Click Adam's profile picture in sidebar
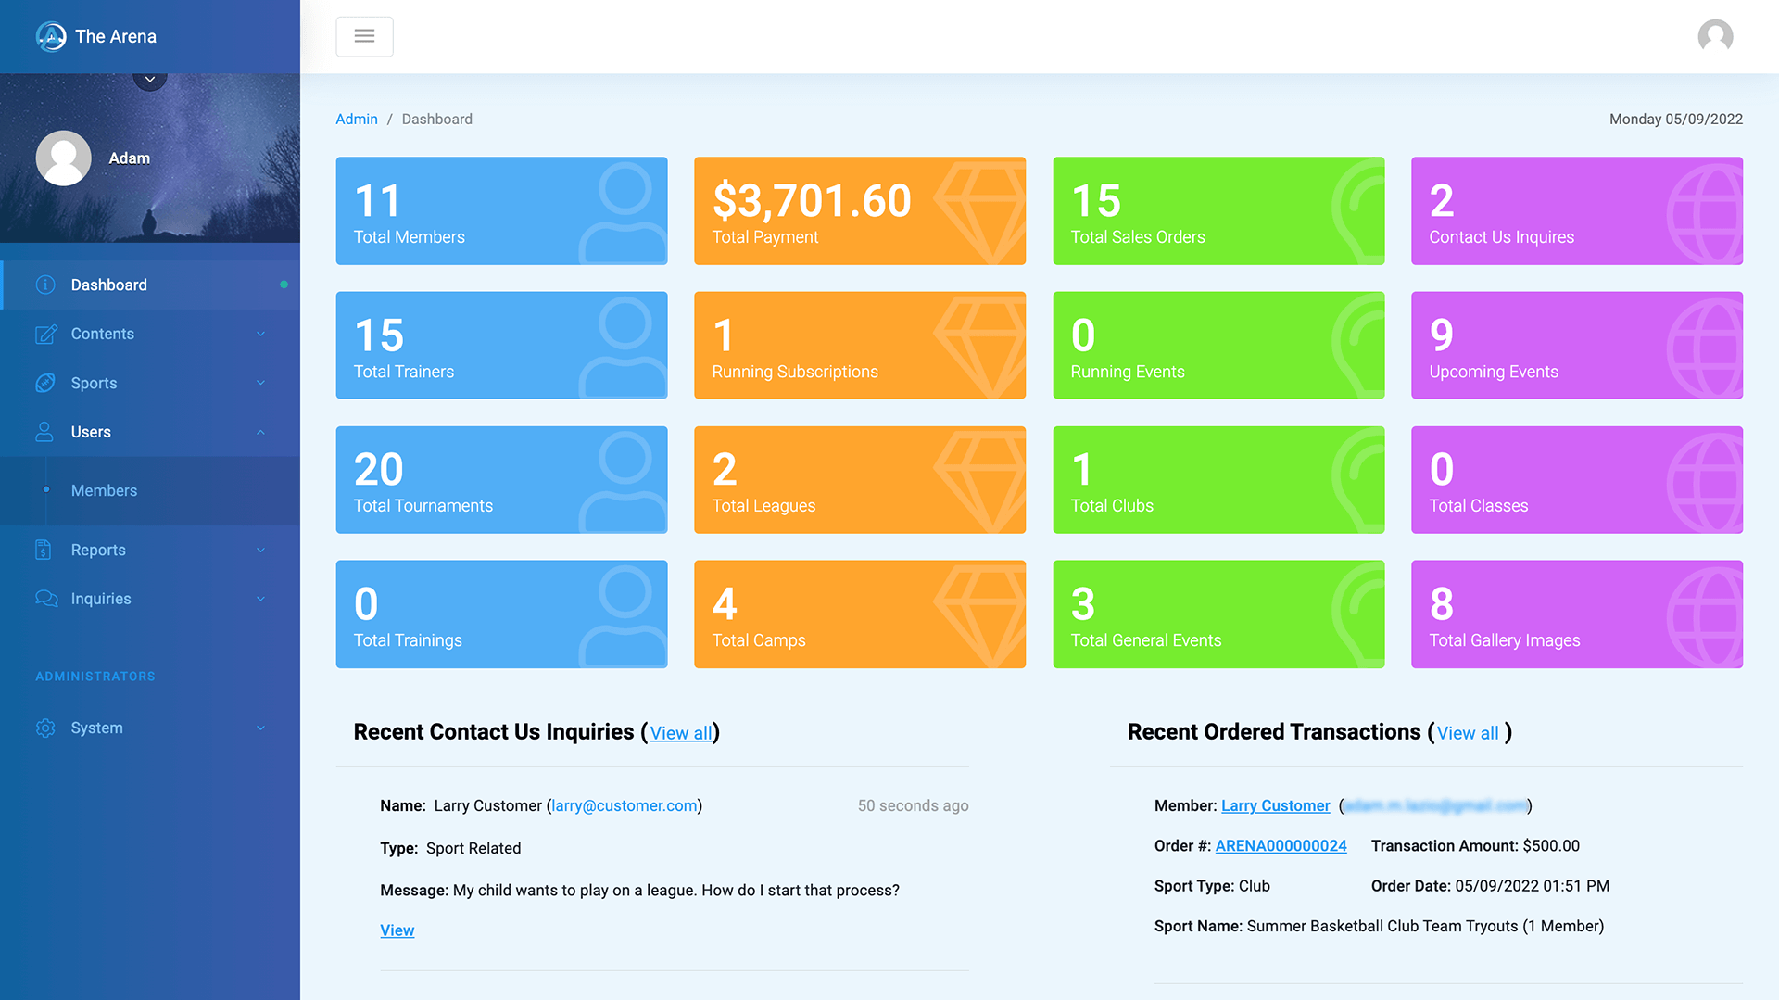 (x=63, y=158)
